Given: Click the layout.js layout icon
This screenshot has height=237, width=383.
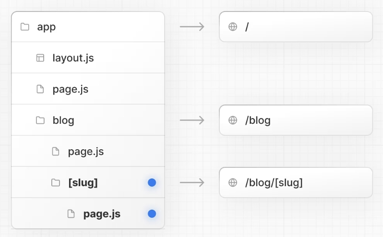Looking at the screenshot, I should tap(40, 58).
